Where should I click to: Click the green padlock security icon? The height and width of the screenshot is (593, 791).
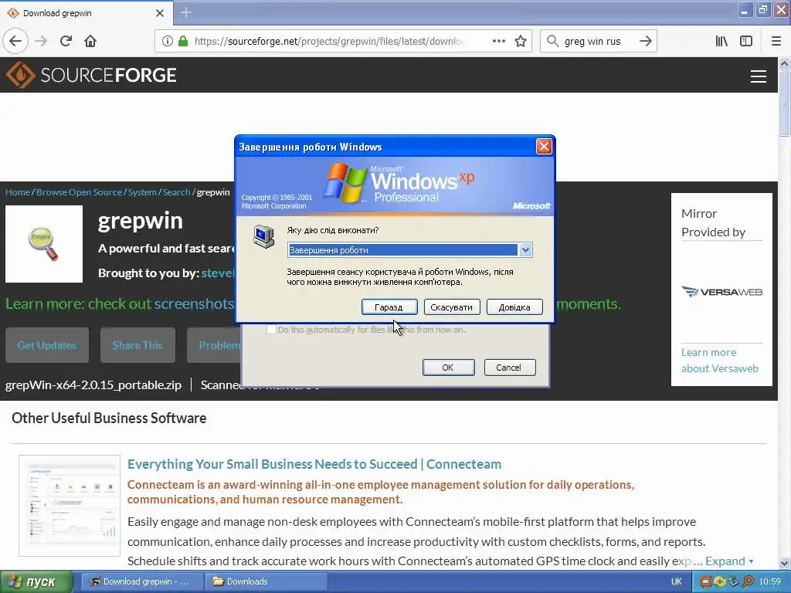click(183, 42)
